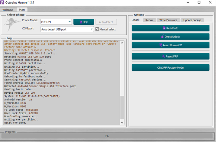Screen dimensions: 216x142
Task: Click 'Detected Android Sooner Single ADB' line
Action: (x=40, y=86)
